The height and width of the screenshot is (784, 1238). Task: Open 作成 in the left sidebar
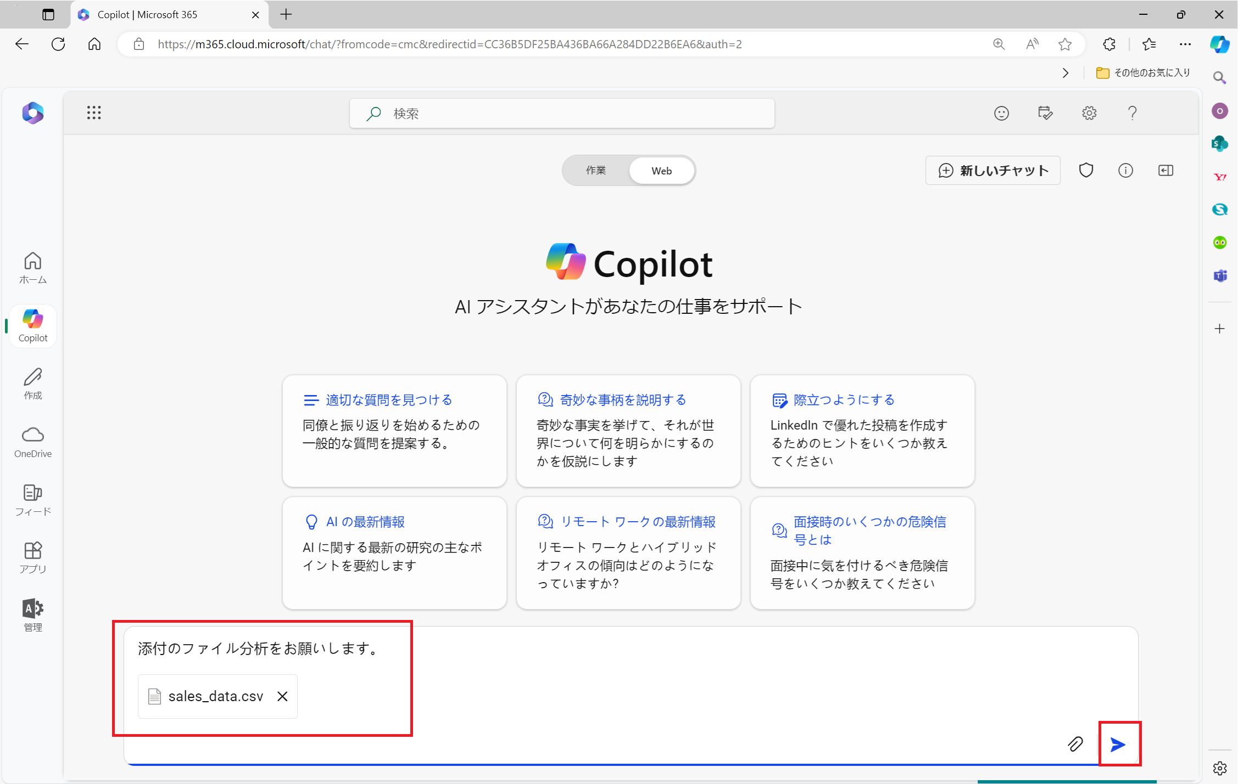tap(33, 384)
